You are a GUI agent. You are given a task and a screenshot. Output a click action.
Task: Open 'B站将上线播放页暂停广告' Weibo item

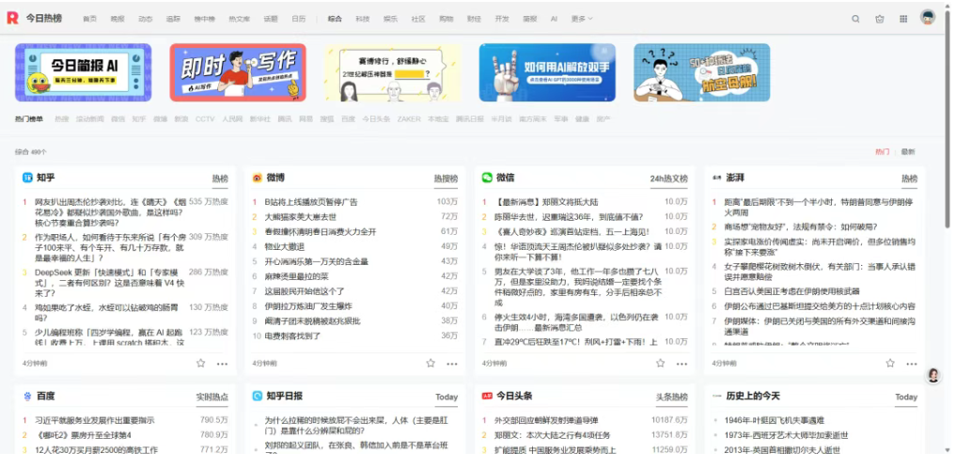(x=311, y=202)
